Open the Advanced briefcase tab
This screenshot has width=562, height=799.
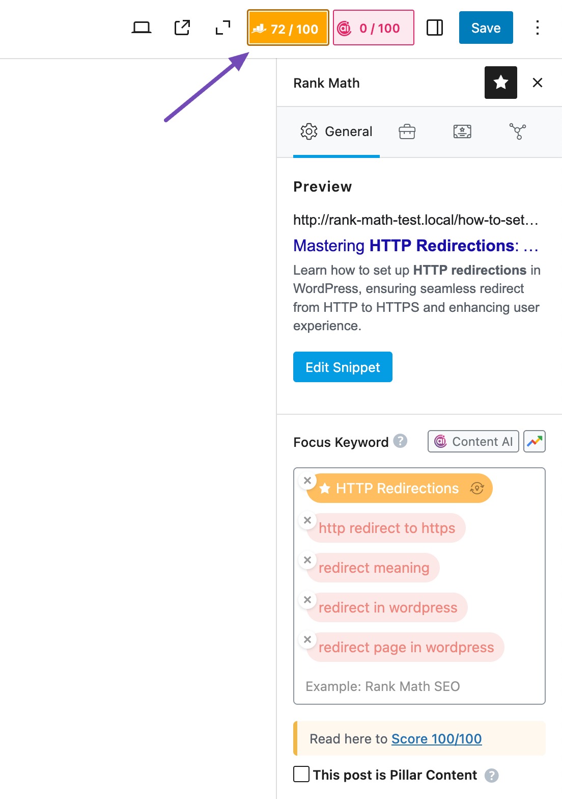point(407,131)
